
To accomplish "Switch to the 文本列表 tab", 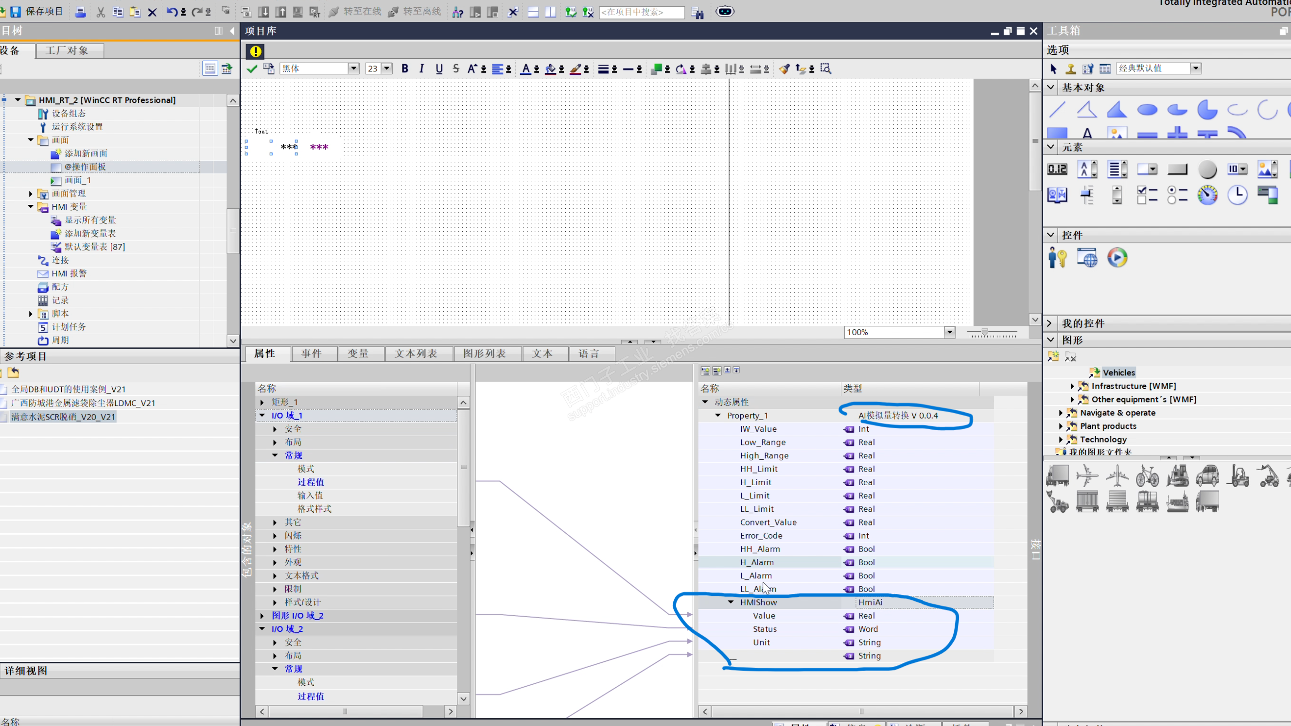I will [416, 354].
